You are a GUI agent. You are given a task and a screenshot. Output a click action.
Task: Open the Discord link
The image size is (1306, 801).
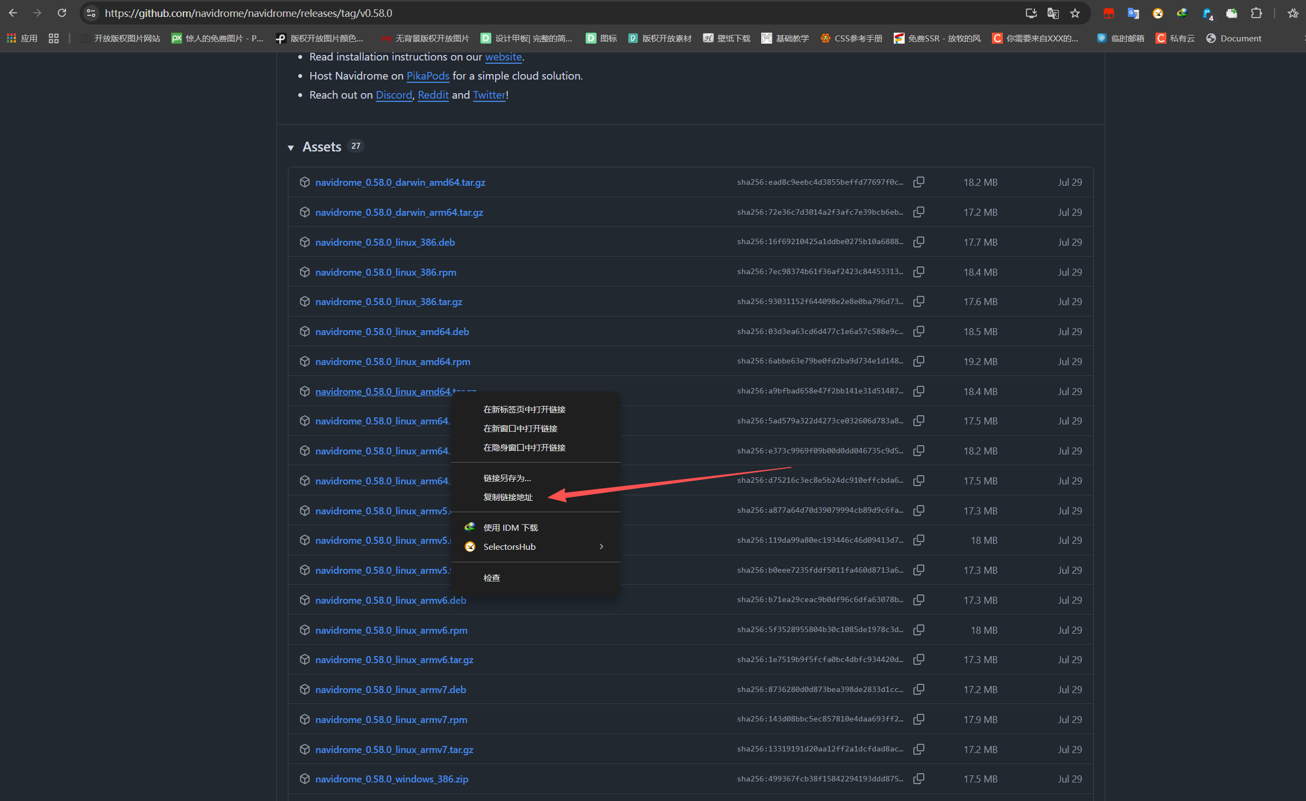click(394, 95)
